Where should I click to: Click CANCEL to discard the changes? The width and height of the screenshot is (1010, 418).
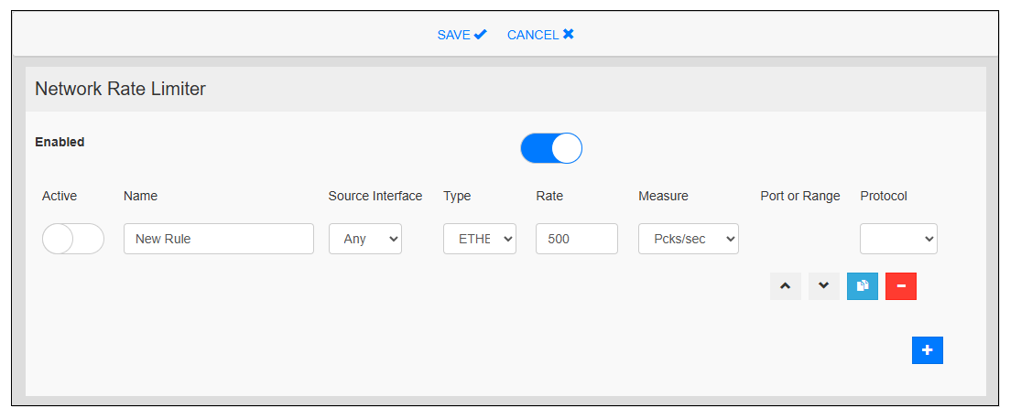coord(540,35)
